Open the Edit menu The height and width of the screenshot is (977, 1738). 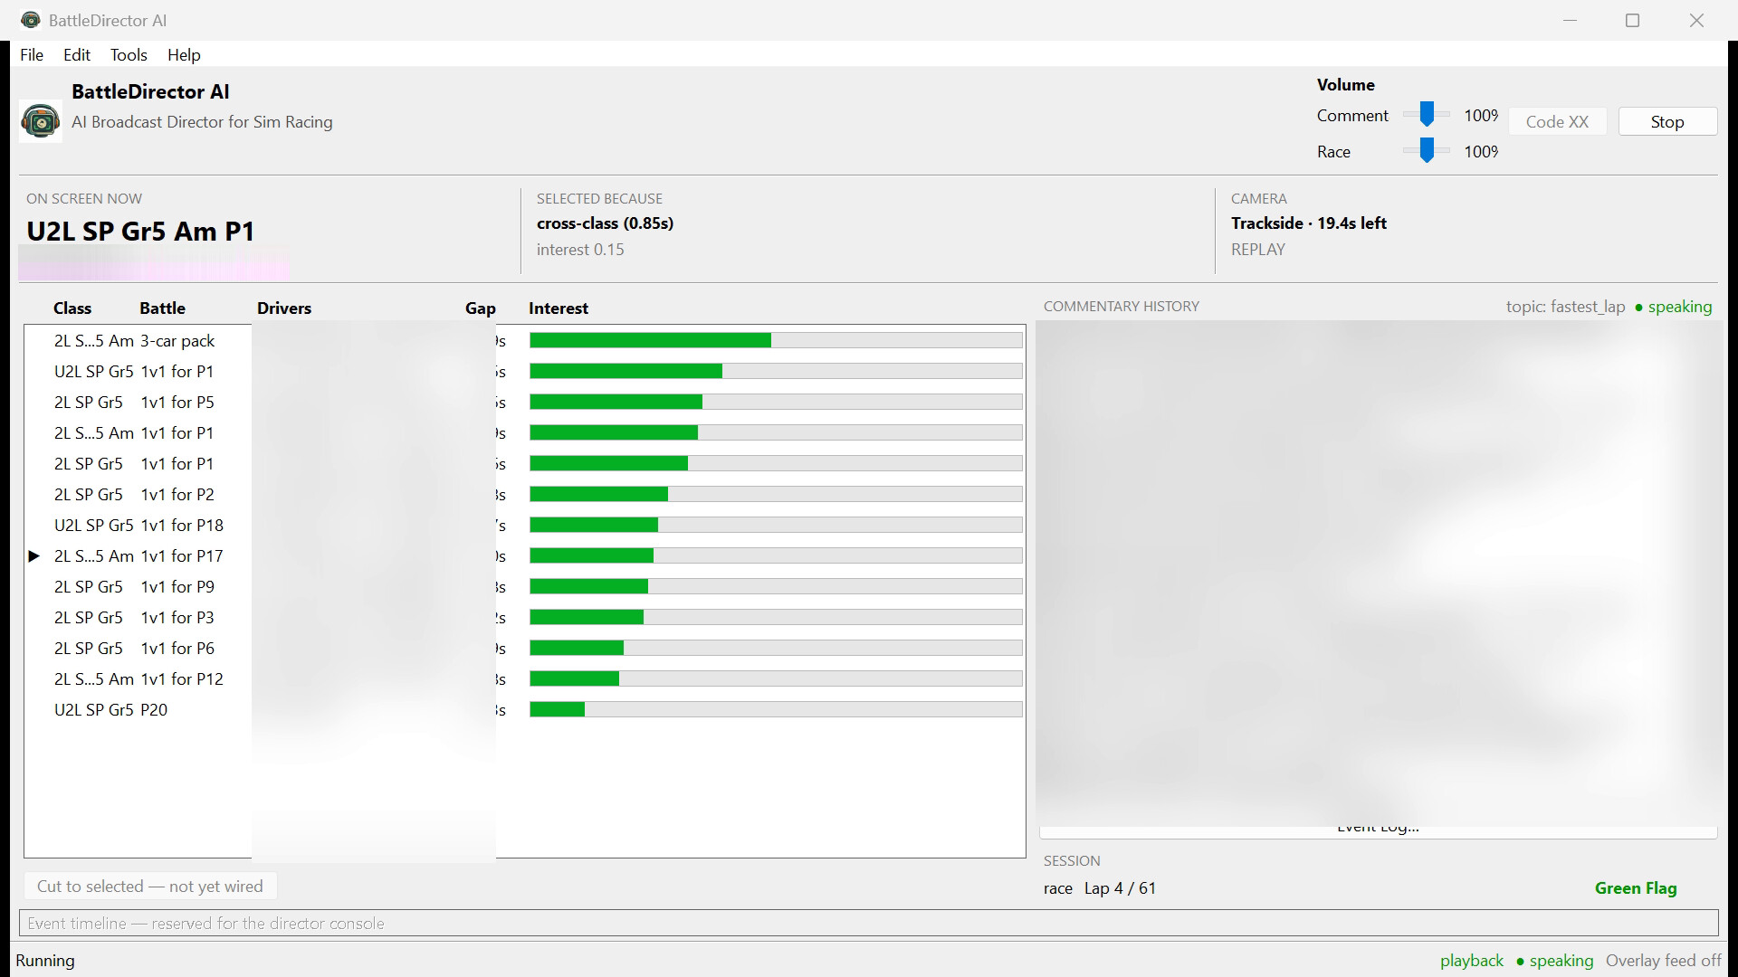click(x=77, y=55)
